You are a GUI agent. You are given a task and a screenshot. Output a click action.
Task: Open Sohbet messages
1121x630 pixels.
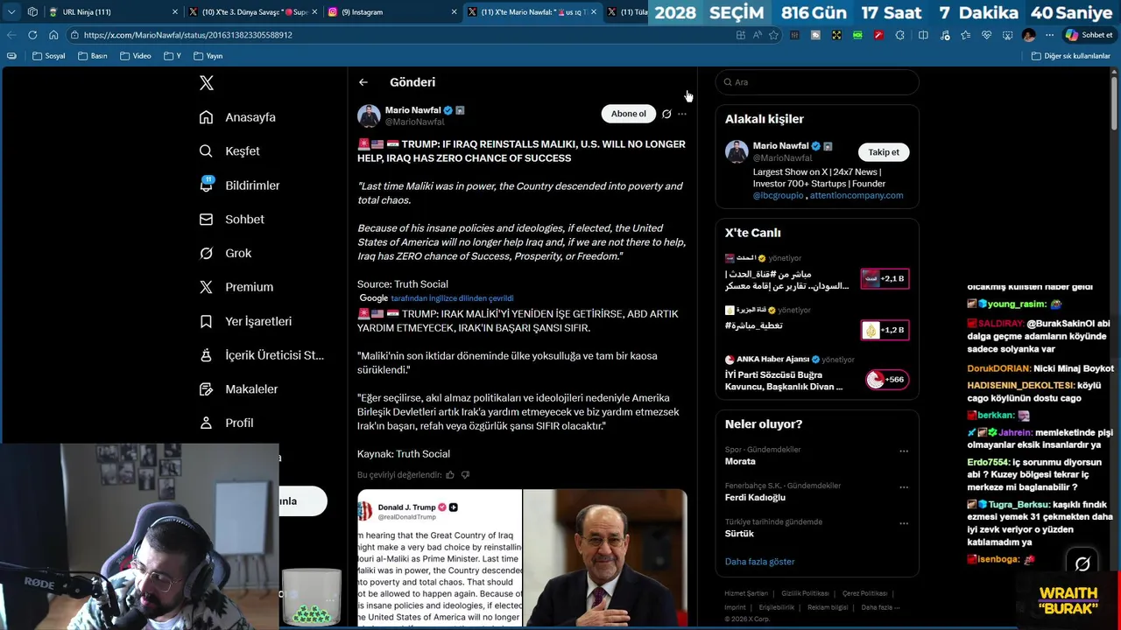click(231, 220)
